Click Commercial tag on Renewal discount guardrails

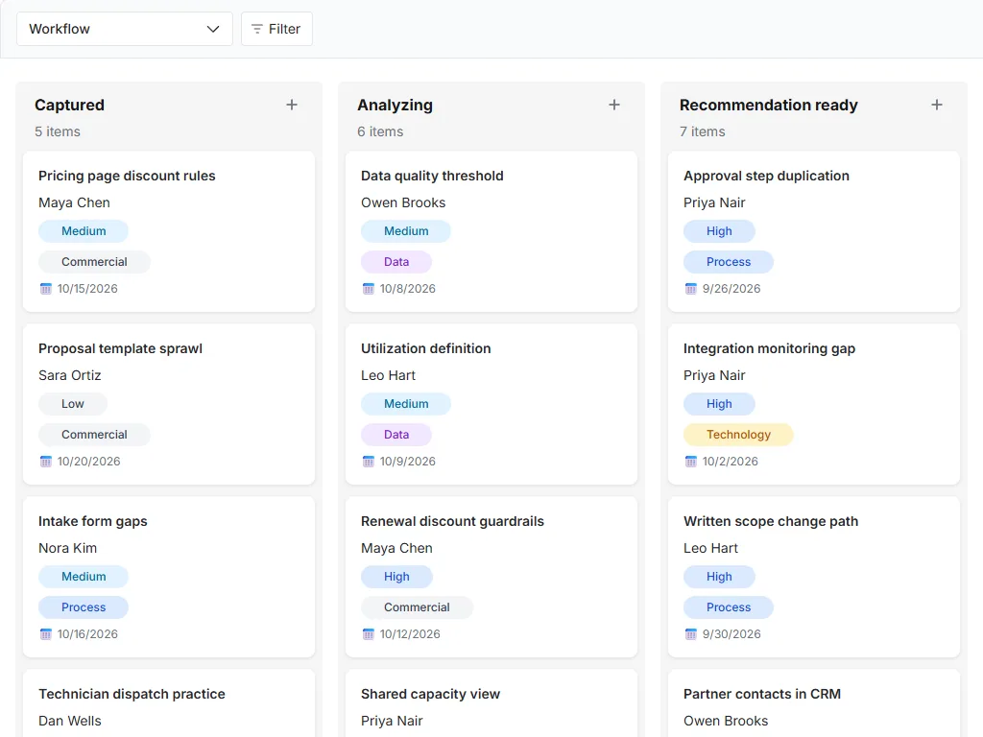point(417,607)
